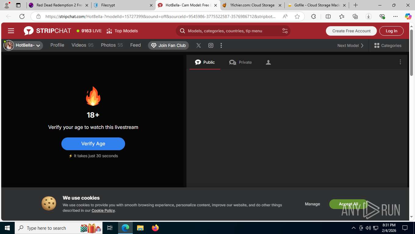Open volume control in tray
The image size is (415, 234).
click(368, 228)
